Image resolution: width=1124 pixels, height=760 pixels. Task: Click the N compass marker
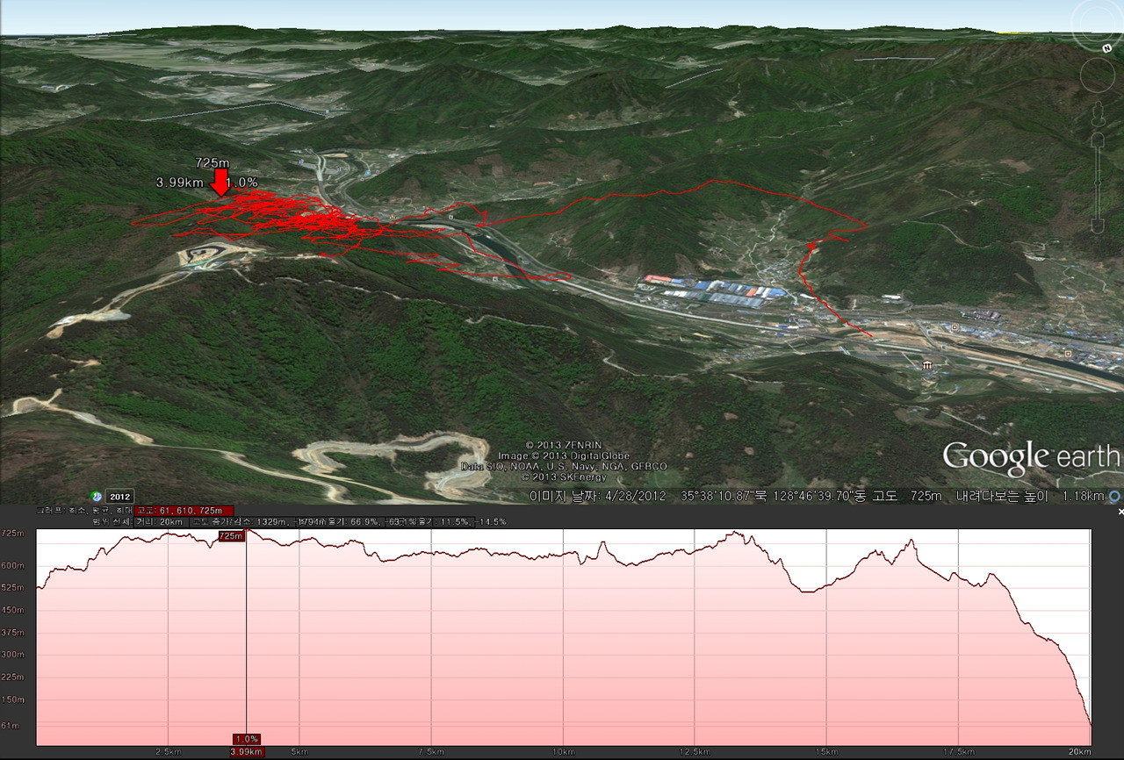pyautogui.click(x=1107, y=48)
